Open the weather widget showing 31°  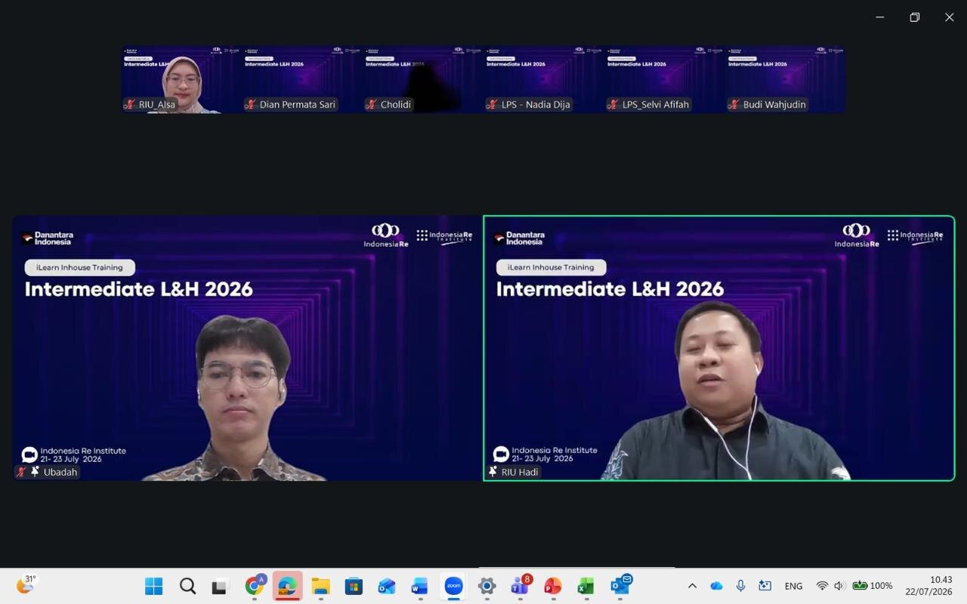click(26, 585)
